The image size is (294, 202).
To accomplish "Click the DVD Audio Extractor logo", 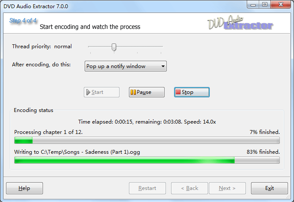I will pyautogui.click(x=240, y=23).
